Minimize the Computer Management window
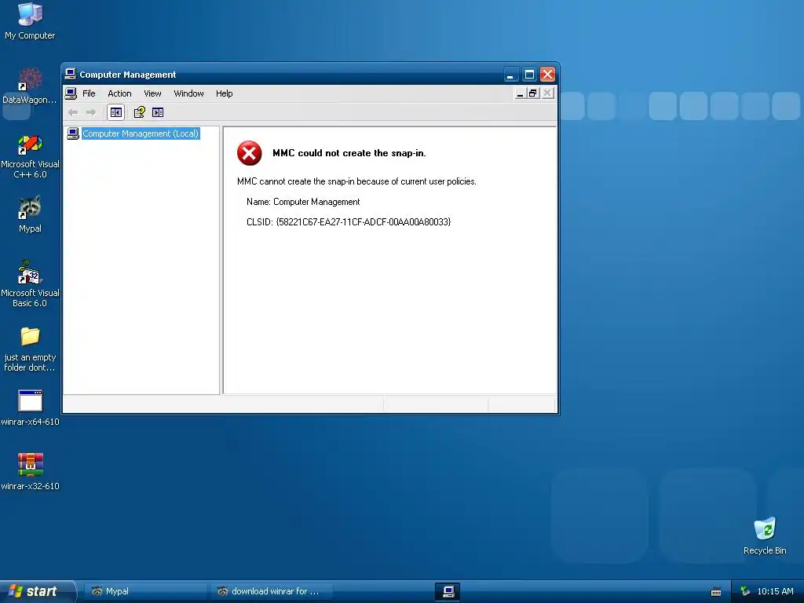The height and width of the screenshot is (603, 804). click(510, 75)
